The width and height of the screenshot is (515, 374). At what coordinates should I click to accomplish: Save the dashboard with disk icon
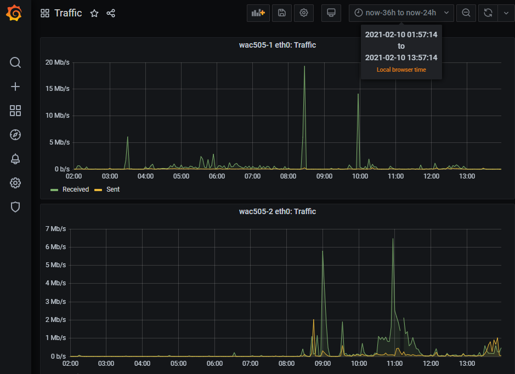click(281, 13)
